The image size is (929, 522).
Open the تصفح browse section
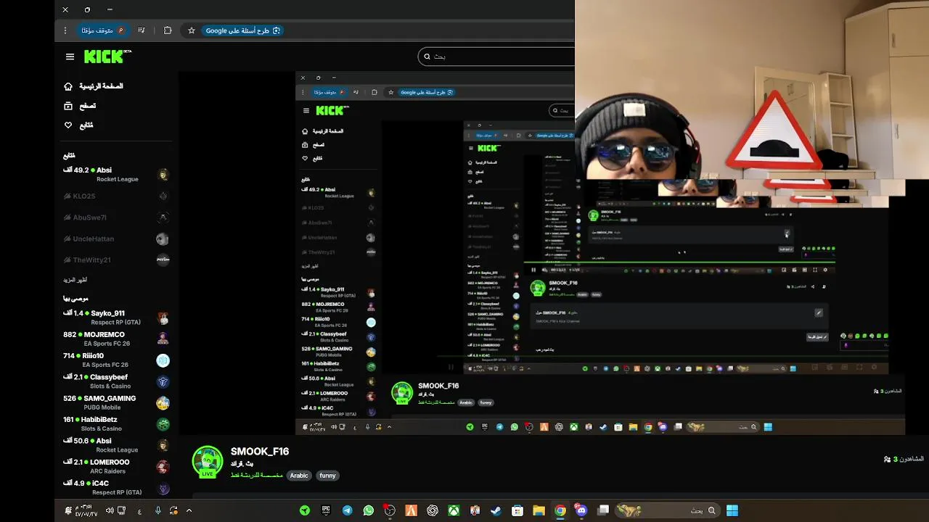tap(81, 106)
